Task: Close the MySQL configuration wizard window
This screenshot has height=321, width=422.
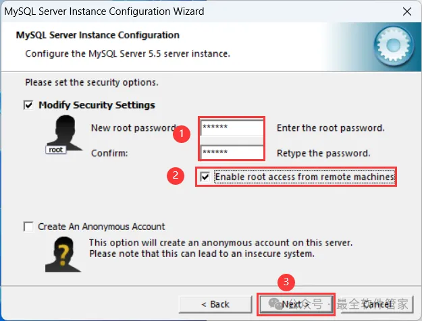Action: (x=406, y=11)
